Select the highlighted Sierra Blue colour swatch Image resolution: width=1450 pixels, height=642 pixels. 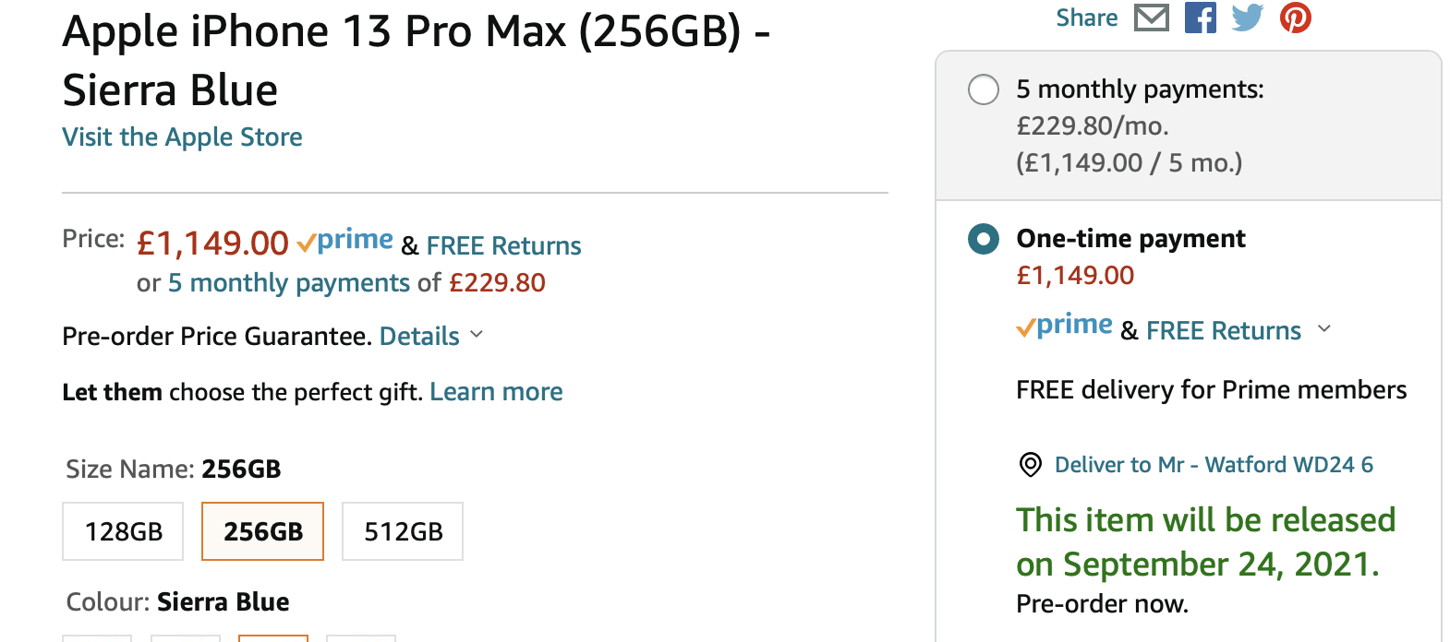273,637
